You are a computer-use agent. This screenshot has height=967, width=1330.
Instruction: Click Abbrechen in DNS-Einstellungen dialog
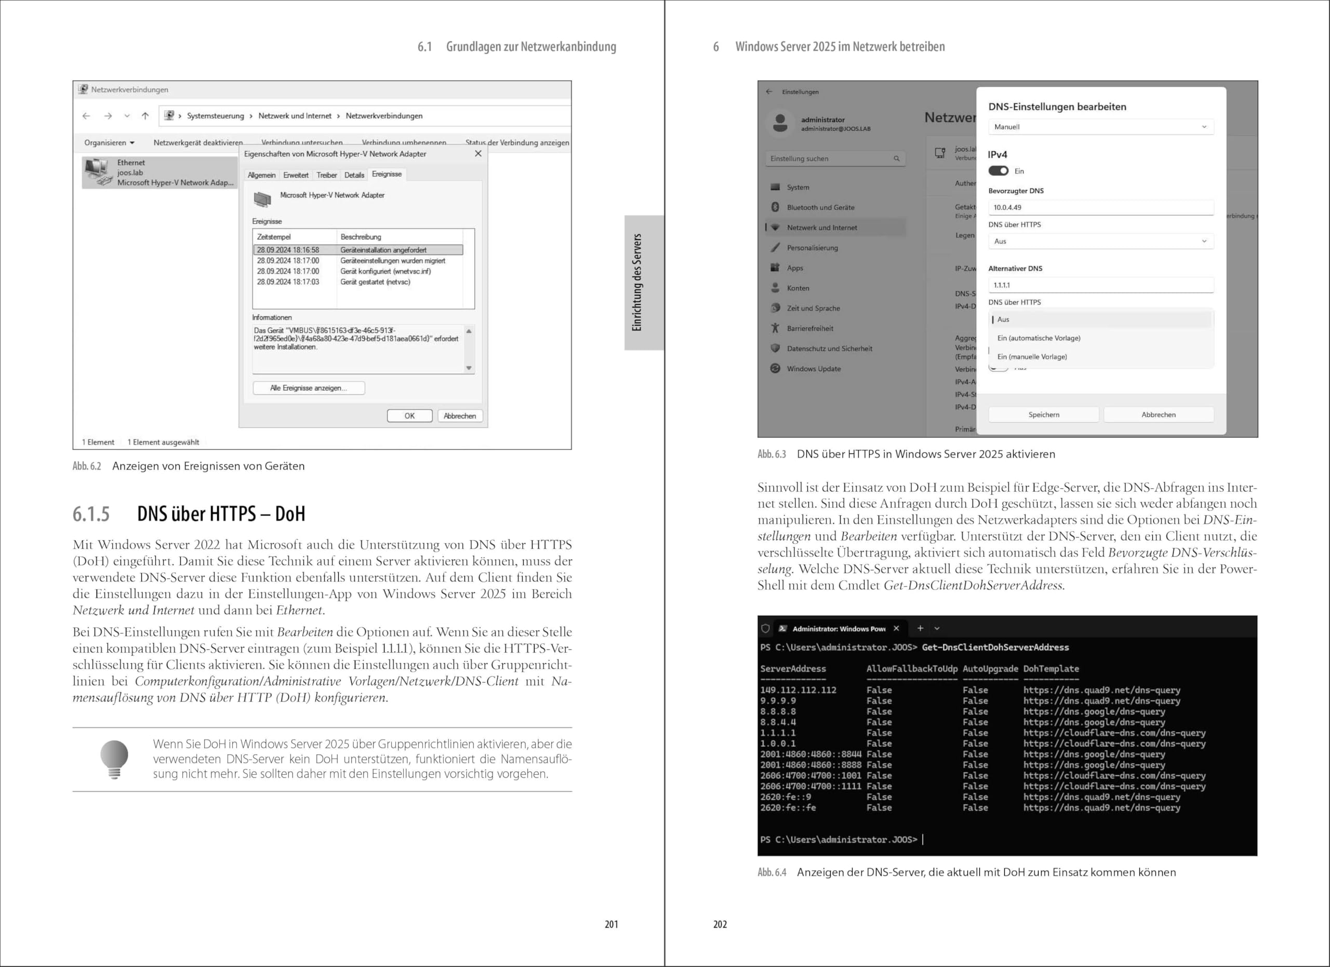(1158, 414)
